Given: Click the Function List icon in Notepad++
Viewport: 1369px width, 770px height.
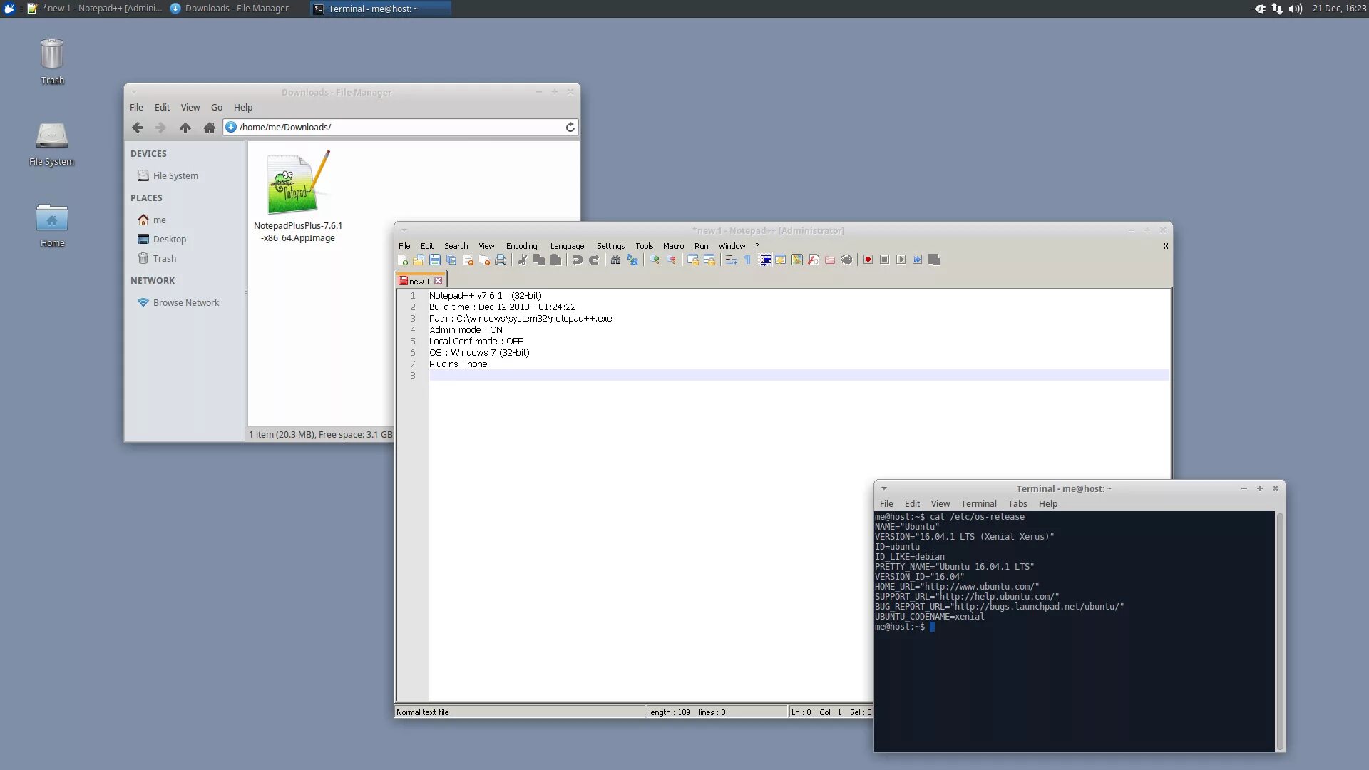Looking at the screenshot, I should click(x=814, y=260).
